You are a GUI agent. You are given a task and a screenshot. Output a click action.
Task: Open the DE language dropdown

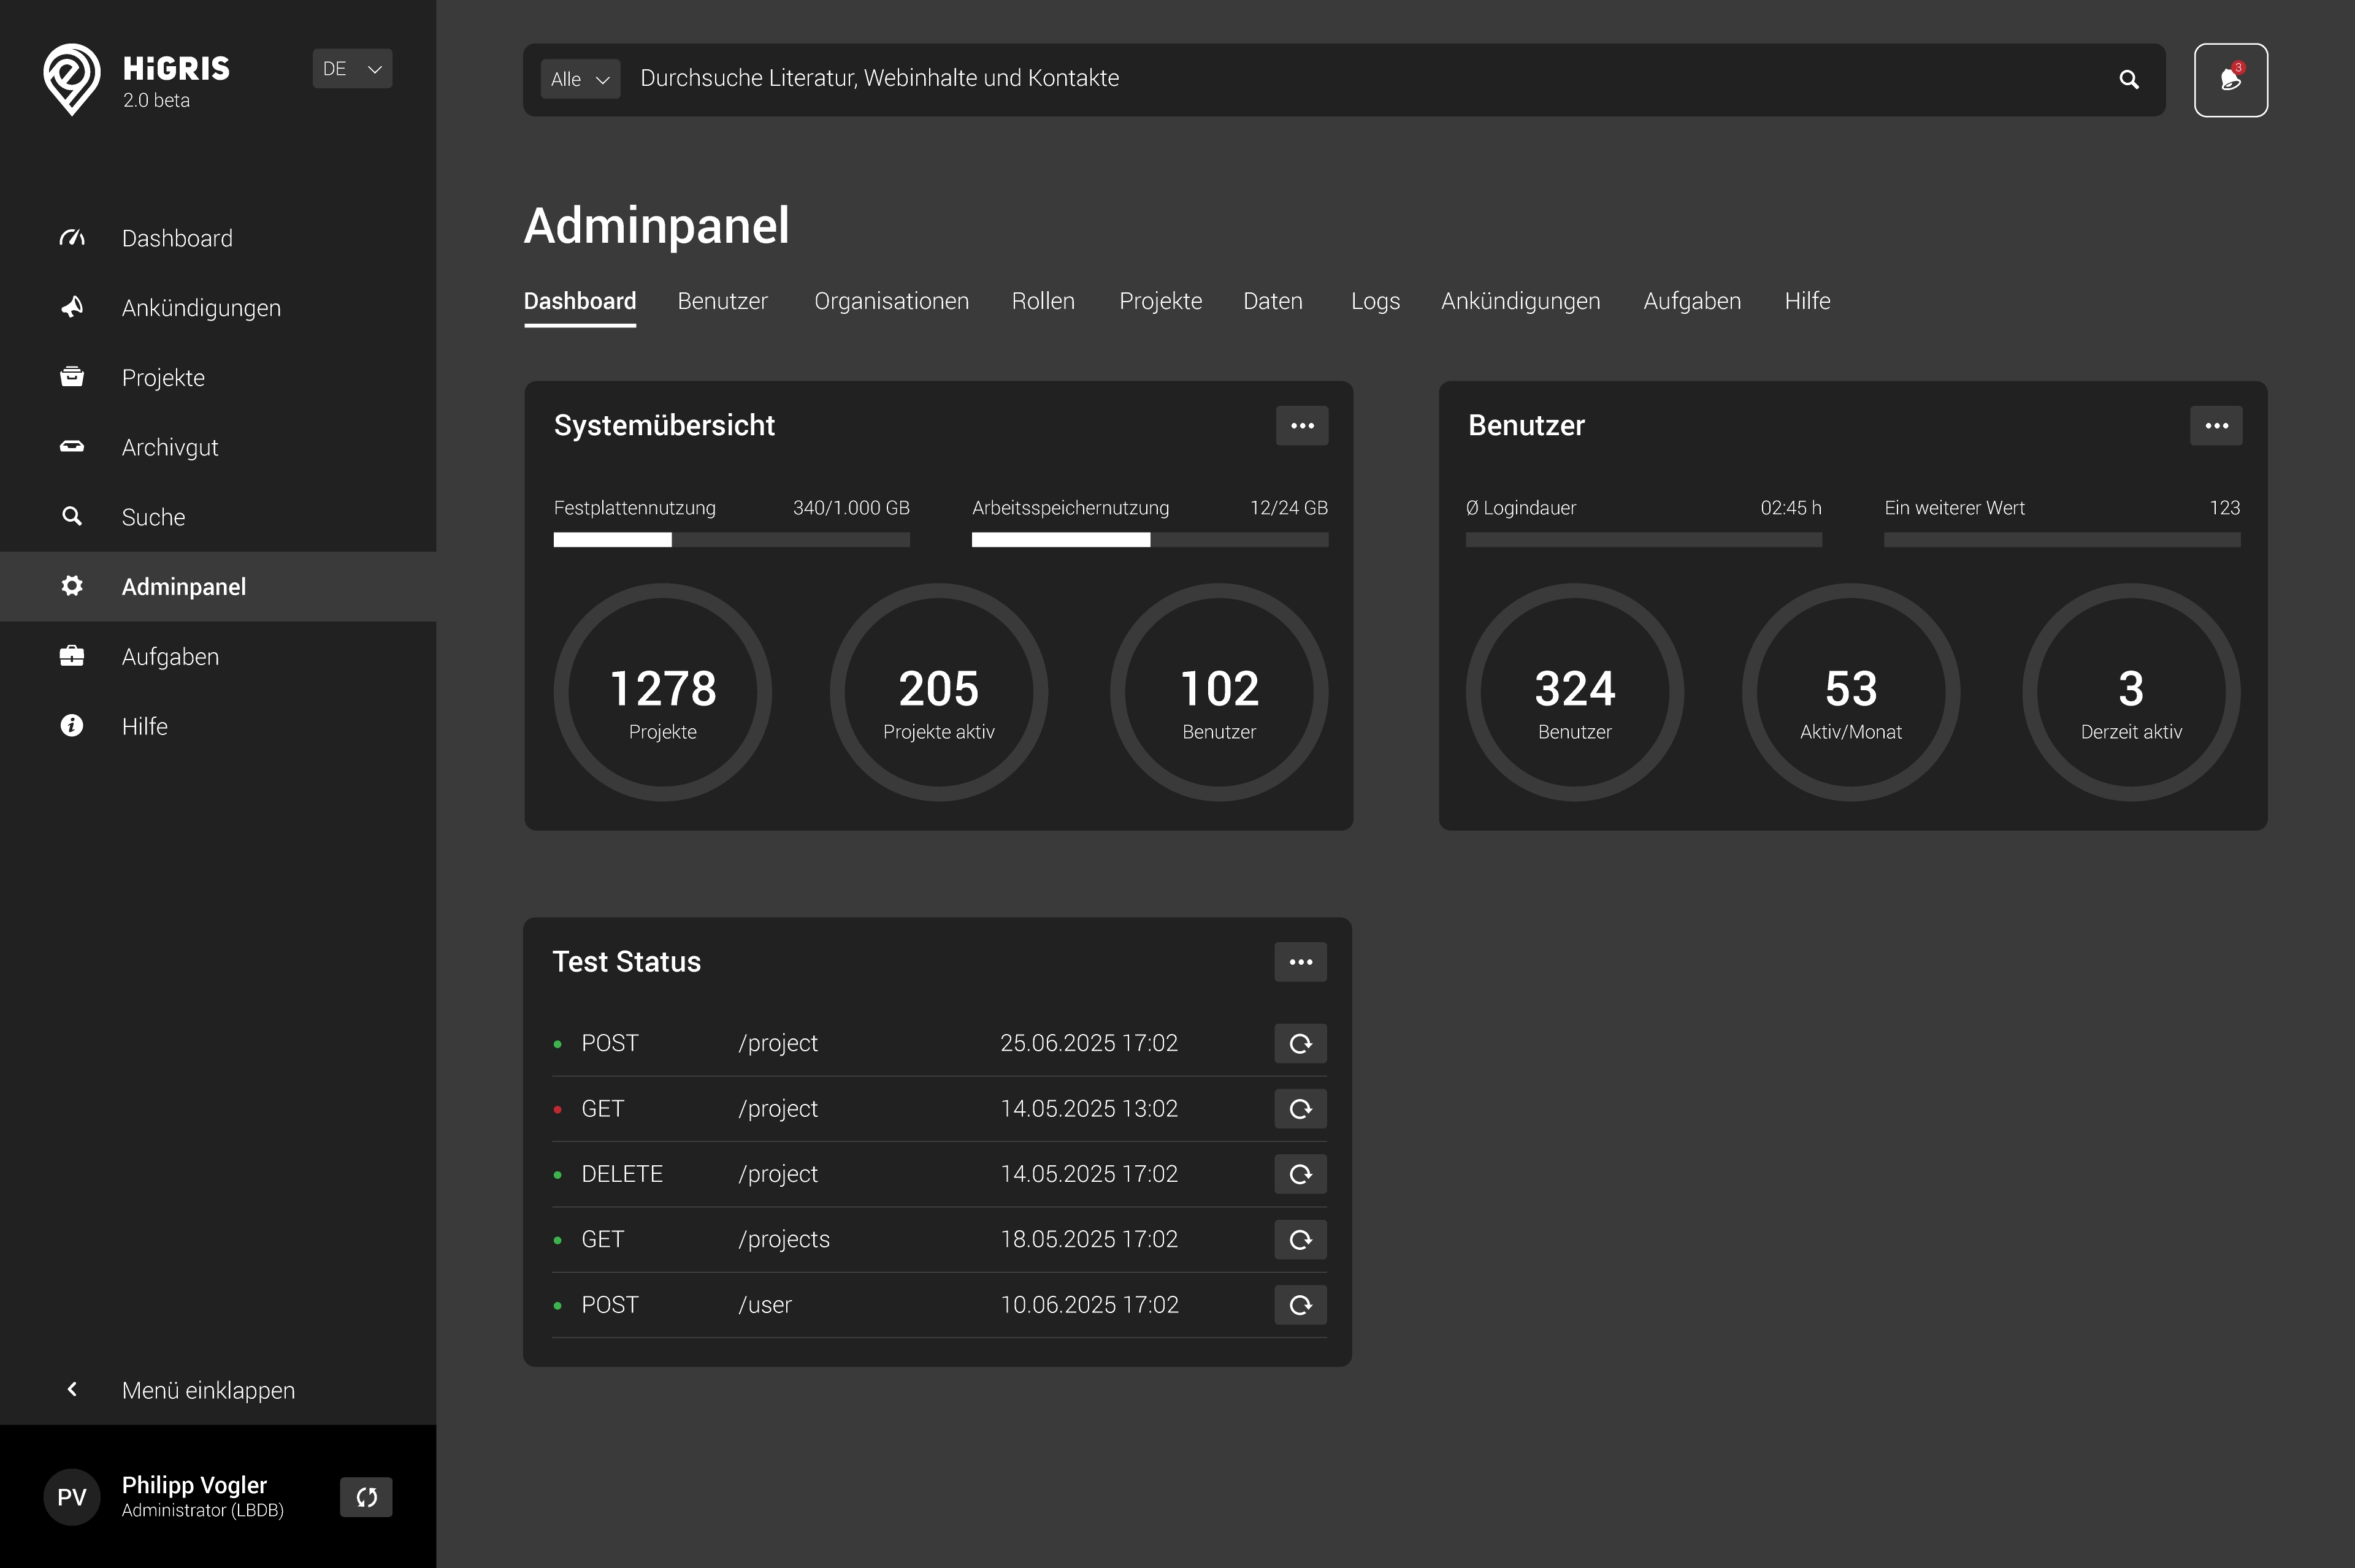tap(352, 69)
